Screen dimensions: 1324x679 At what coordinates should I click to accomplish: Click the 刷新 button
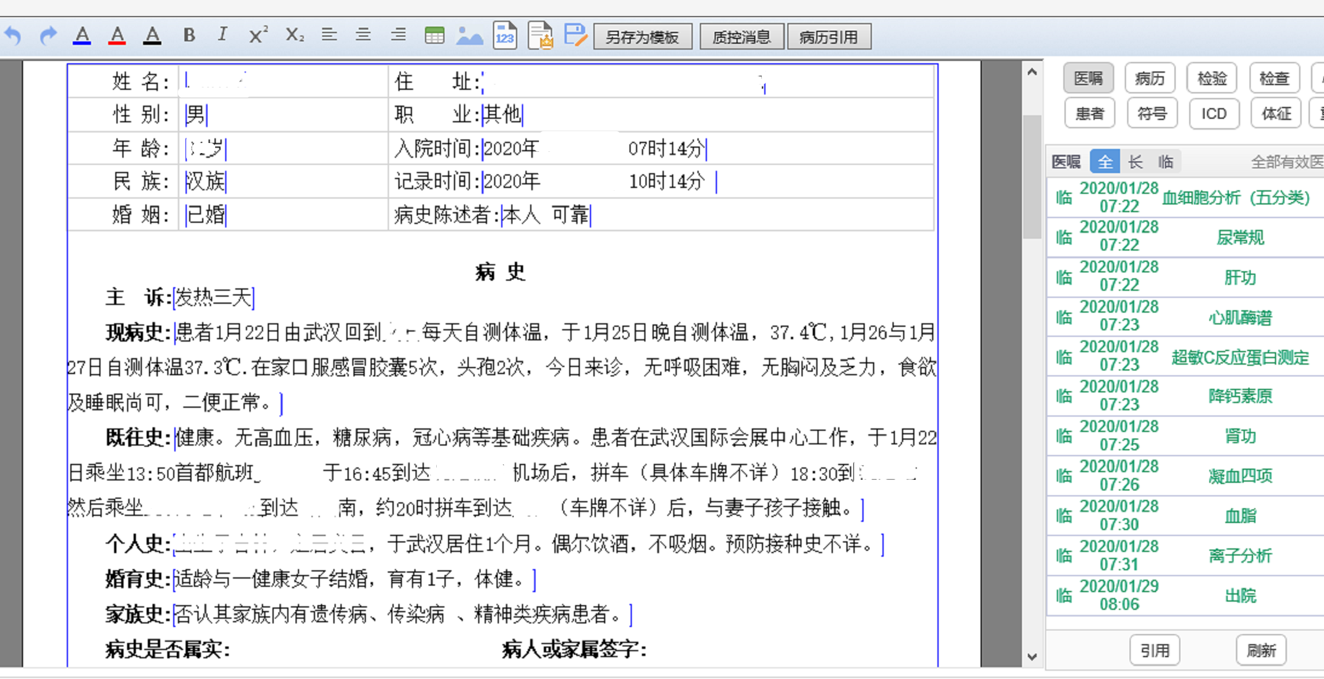tap(1261, 650)
